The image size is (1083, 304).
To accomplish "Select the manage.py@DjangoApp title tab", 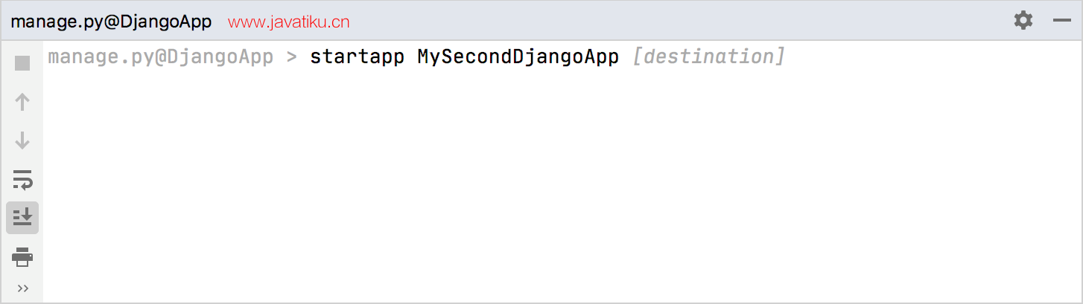I will (x=111, y=22).
